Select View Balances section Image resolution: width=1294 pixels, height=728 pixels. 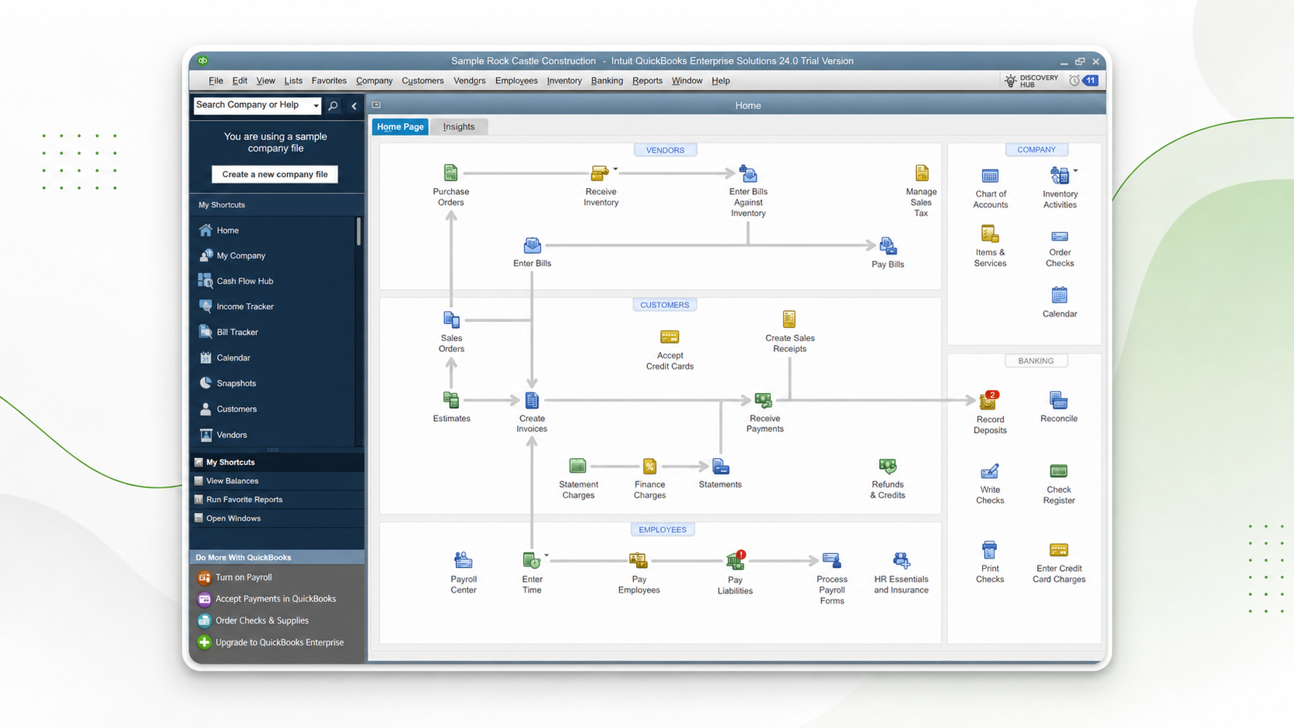click(x=276, y=480)
